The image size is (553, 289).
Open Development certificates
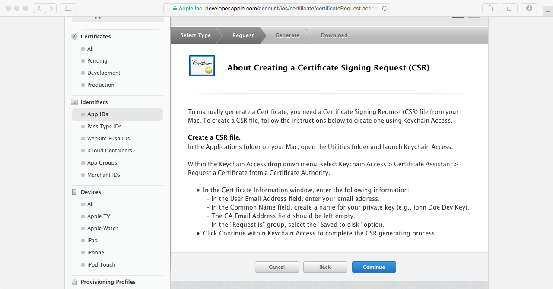click(104, 73)
